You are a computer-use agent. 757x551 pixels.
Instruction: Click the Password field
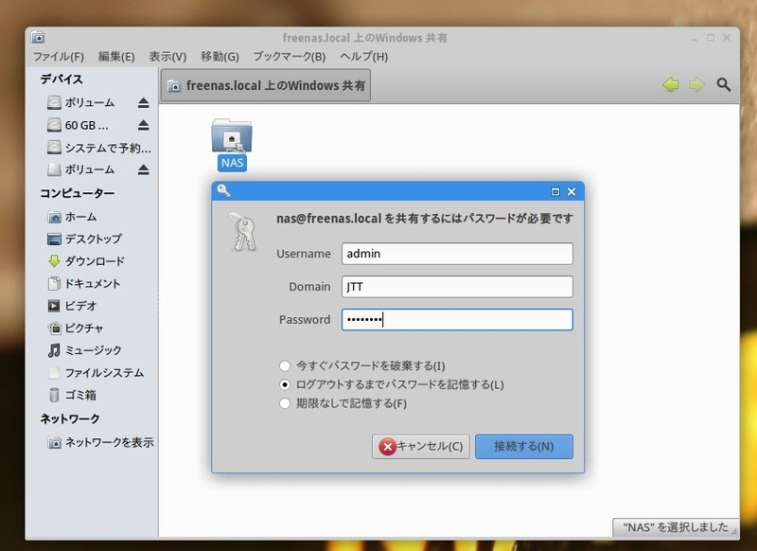coord(457,320)
